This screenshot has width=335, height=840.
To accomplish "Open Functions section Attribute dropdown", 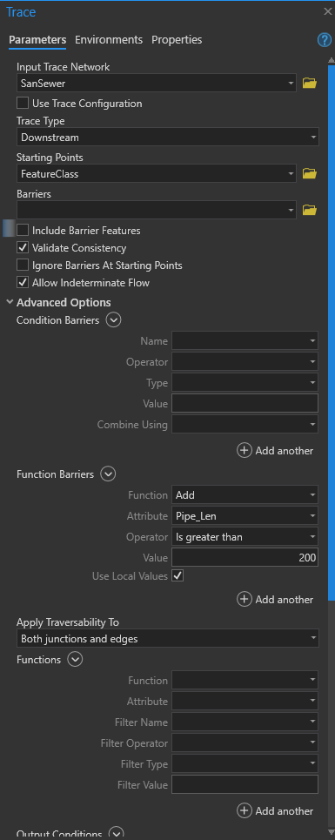I will tap(245, 702).
